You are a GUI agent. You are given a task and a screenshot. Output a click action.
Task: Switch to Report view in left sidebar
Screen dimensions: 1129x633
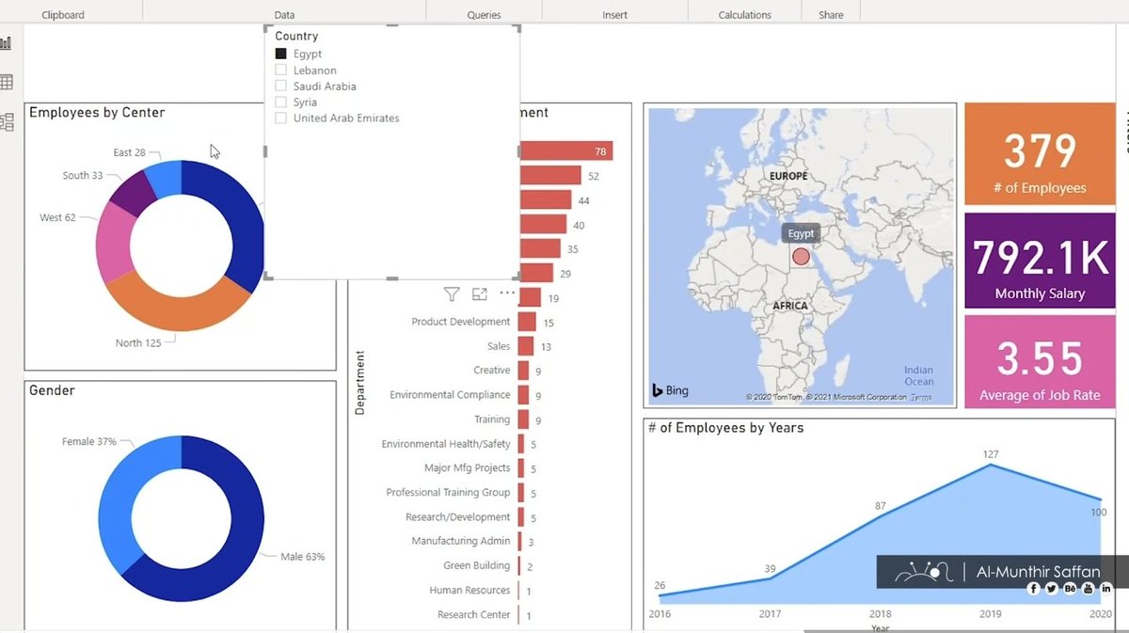(6, 43)
